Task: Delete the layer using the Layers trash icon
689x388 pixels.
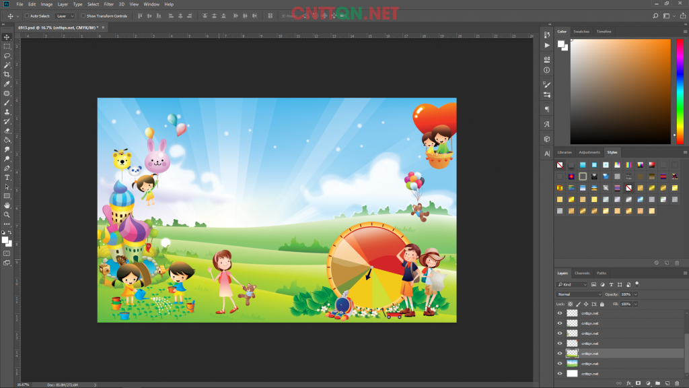Action: (x=677, y=383)
